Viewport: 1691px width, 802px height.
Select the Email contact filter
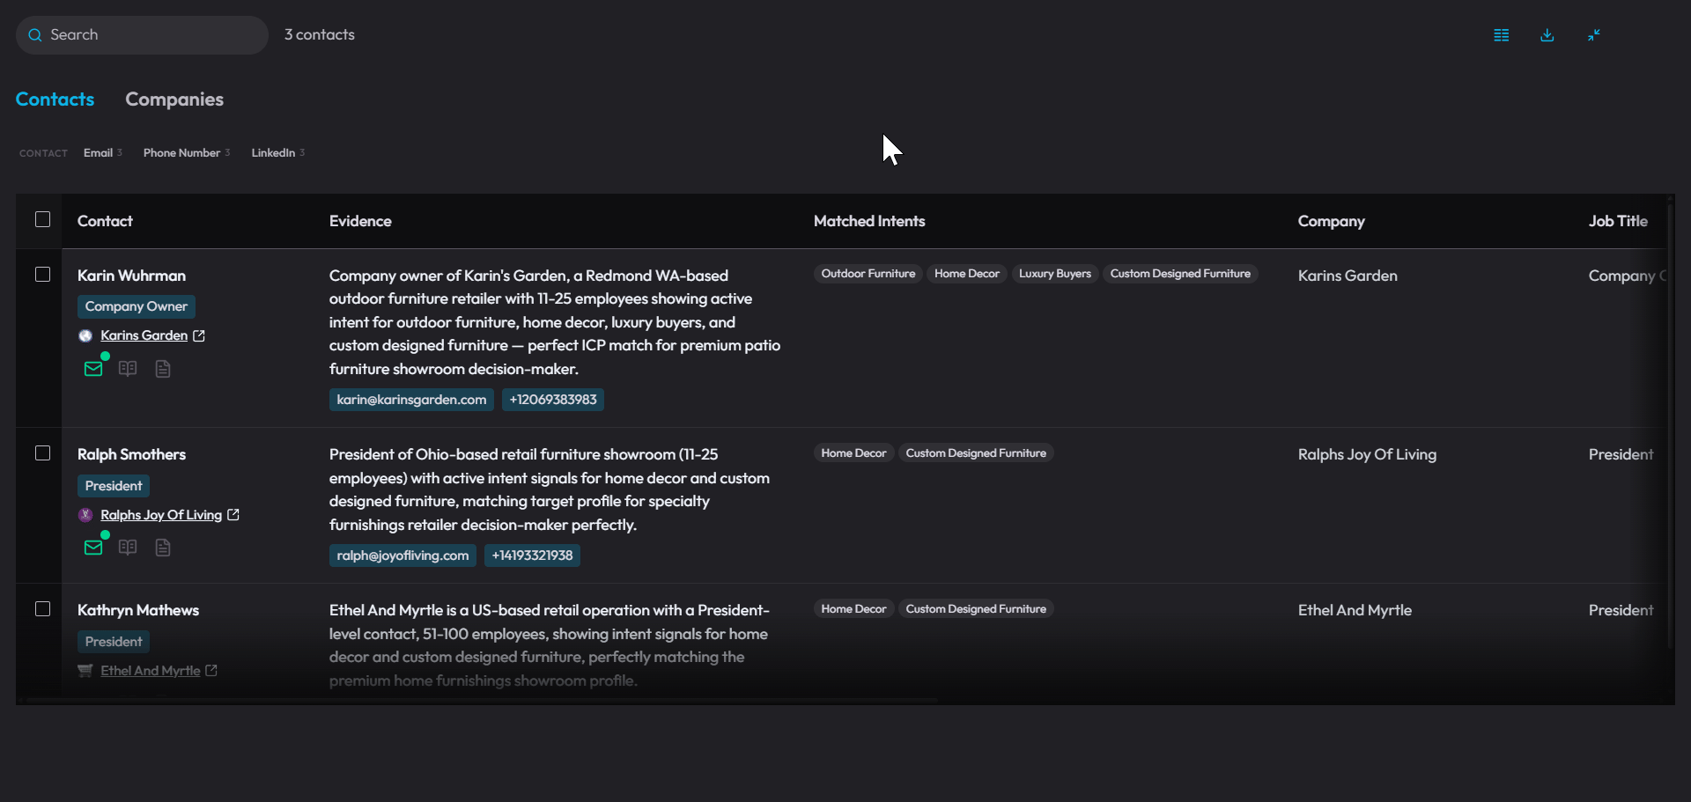(103, 153)
